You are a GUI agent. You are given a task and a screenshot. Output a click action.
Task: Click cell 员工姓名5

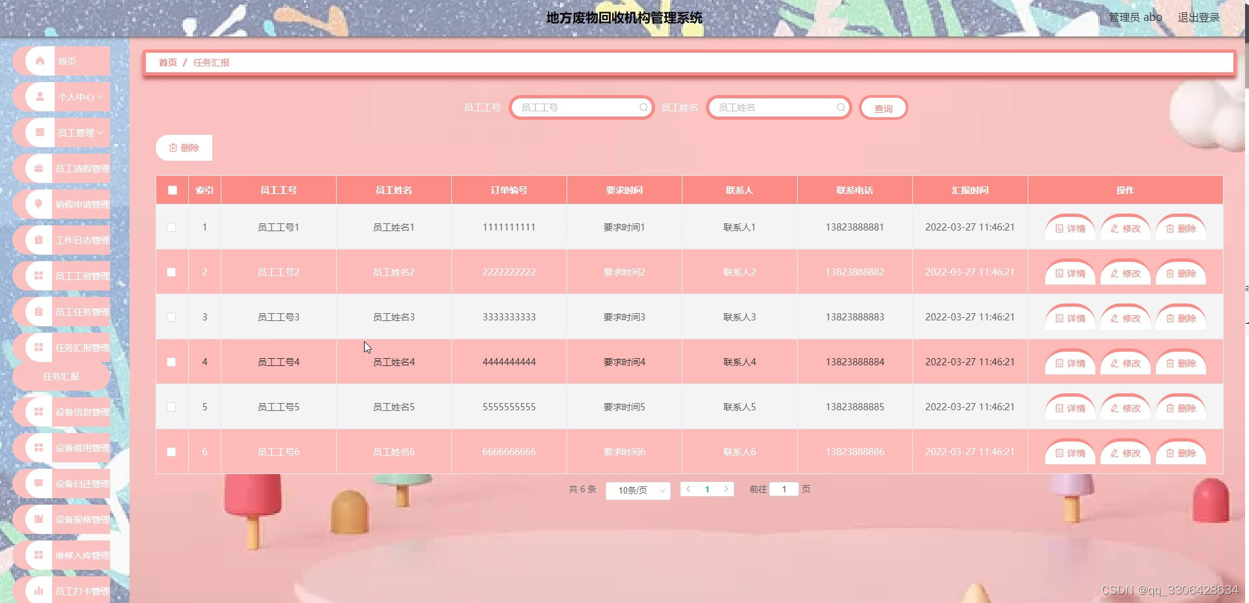click(394, 407)
